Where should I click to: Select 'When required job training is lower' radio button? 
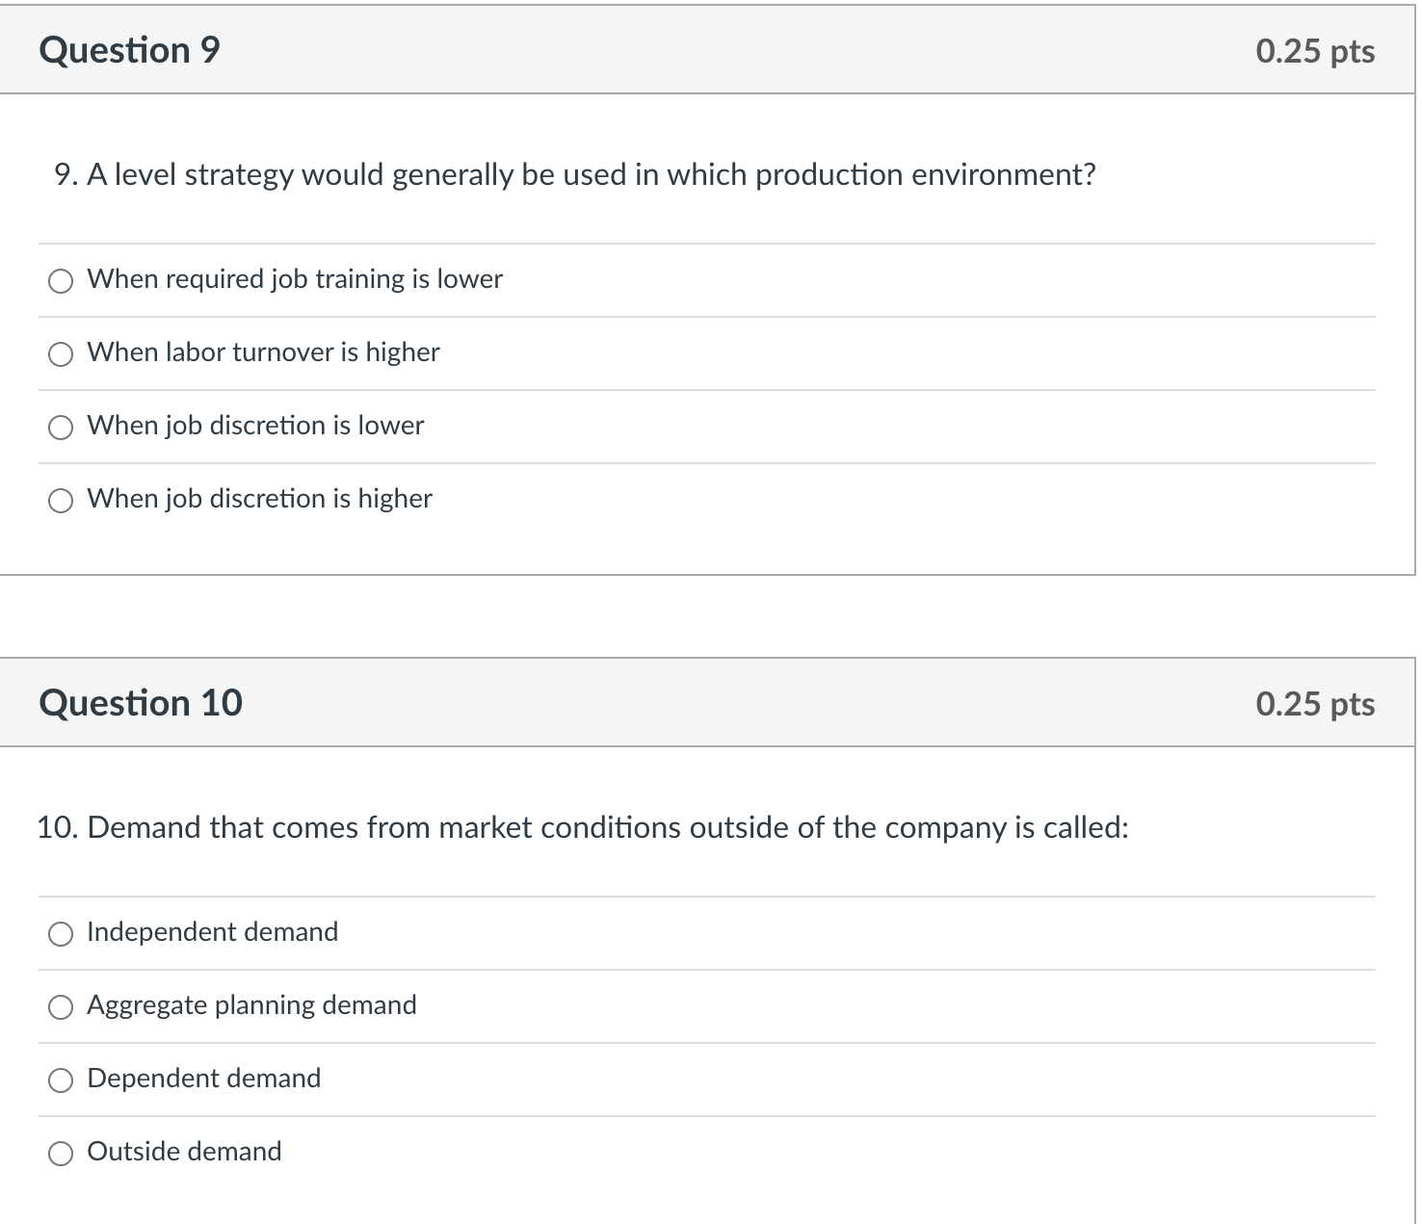coord(61,280)
